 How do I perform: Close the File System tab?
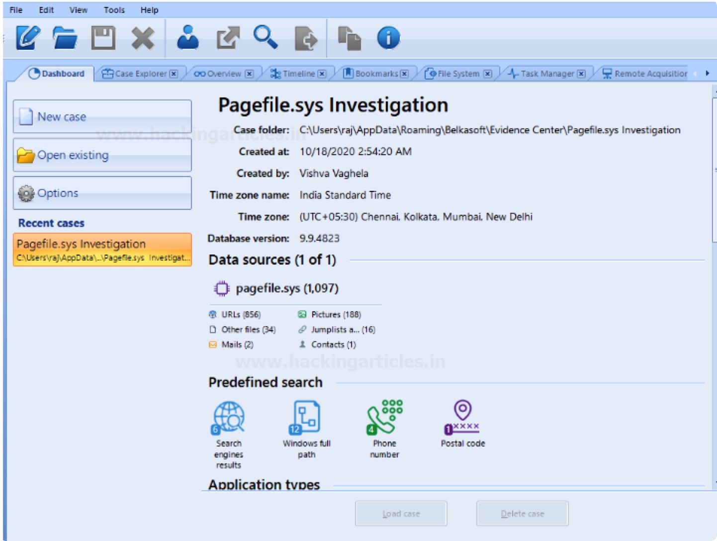[488, 74]
